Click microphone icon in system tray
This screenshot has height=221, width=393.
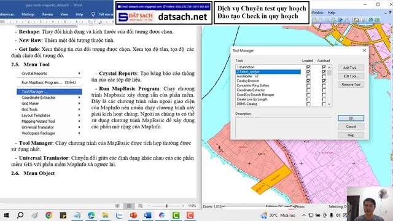(x=332, y=215)
